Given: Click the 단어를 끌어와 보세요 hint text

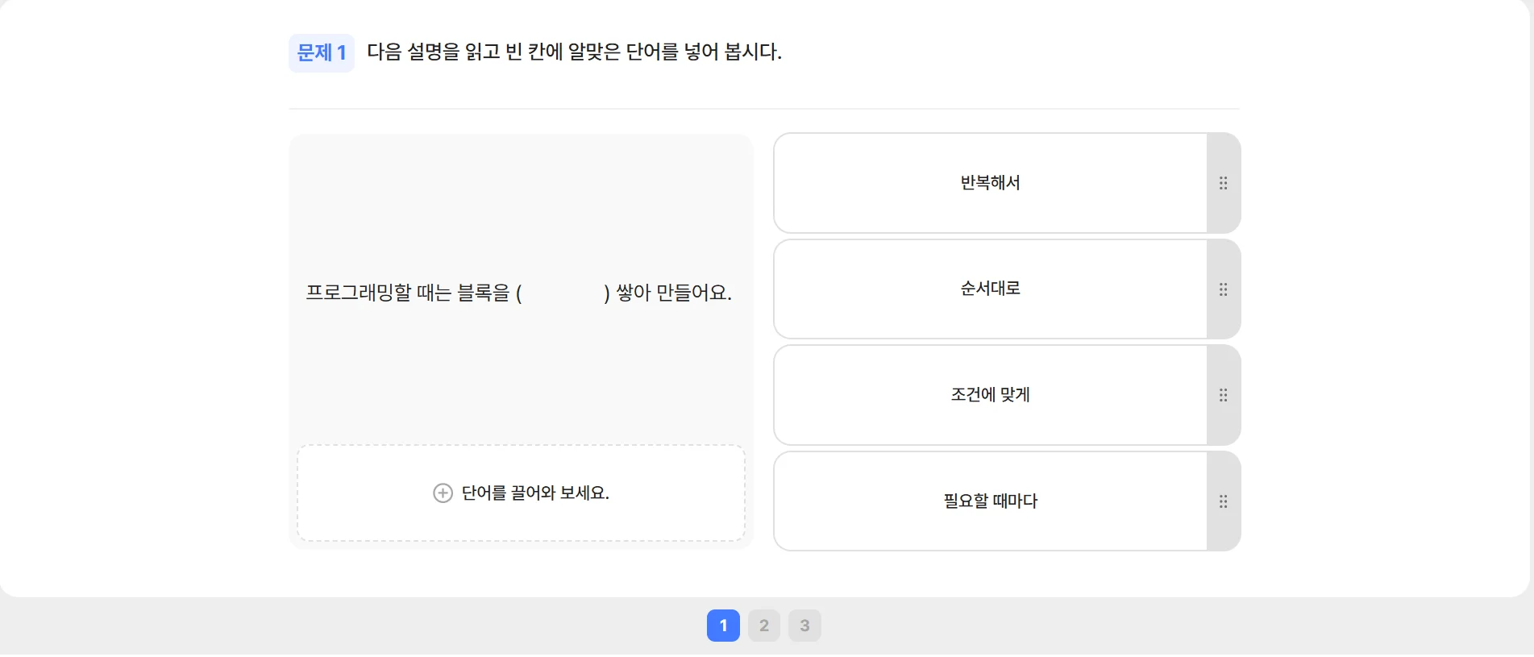Looking at the screenshot, I should pyautogui.click(x=535, y=493).
